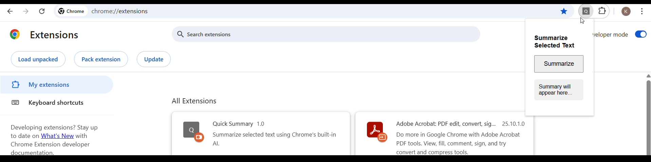Reload the extensions page
651x162 pixels.
click(42, 11)
